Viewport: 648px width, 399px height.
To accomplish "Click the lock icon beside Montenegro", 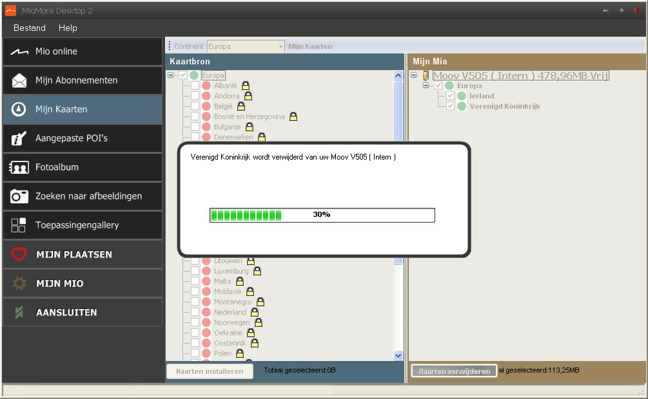I will click(x=260, y=302).
